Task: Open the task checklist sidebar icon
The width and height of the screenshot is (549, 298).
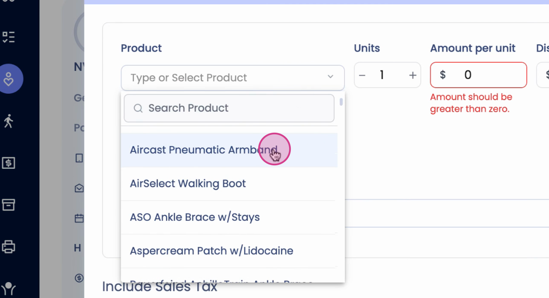Action: [9, 37]
